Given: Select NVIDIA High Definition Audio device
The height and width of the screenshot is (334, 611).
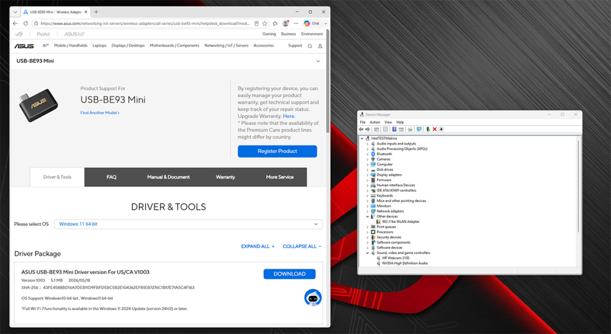Looking at the screenshot, I should coord(405,263).
